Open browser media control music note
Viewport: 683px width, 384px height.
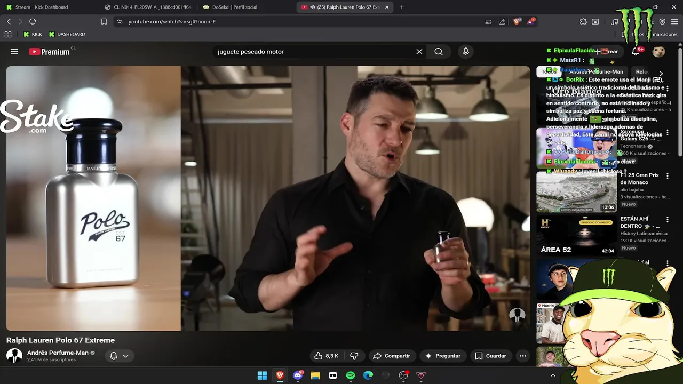(x=615, y=22)
